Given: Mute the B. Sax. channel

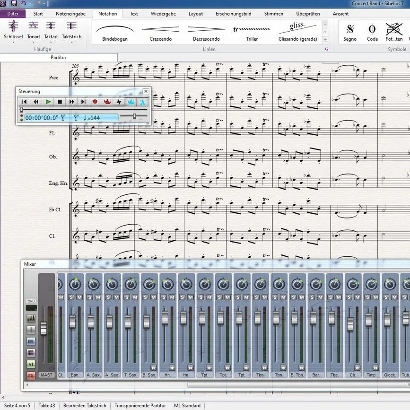Looking at the screenshot, I should pyautogui.click(x=154, y=297).
